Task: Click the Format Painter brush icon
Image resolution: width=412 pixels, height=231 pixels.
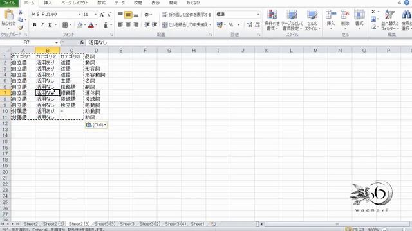Action: coord(21,28)
